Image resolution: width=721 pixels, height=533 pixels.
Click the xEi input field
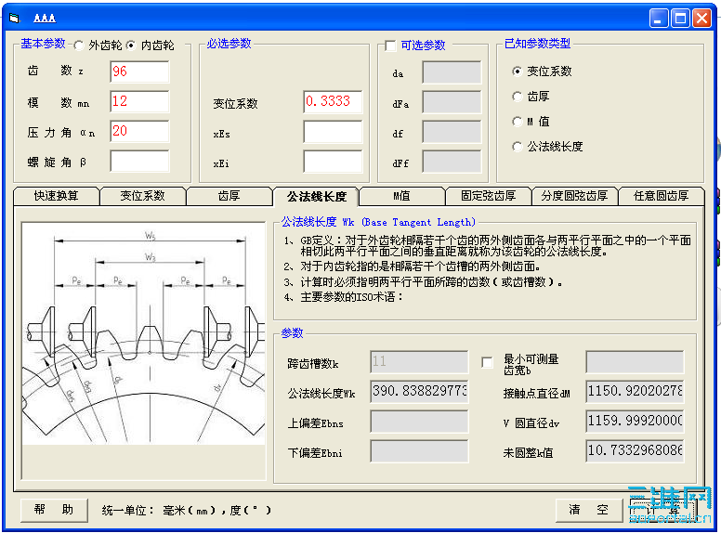(333, 162)
